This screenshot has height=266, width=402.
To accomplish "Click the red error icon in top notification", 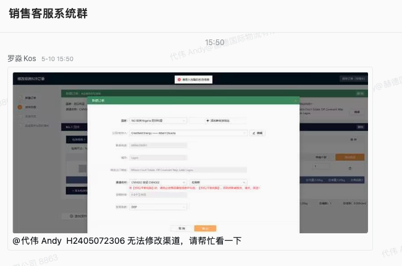I will 178,79.
